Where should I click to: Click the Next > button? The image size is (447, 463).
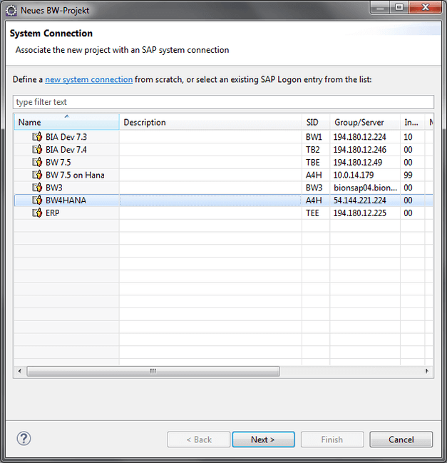click(263, 439)
